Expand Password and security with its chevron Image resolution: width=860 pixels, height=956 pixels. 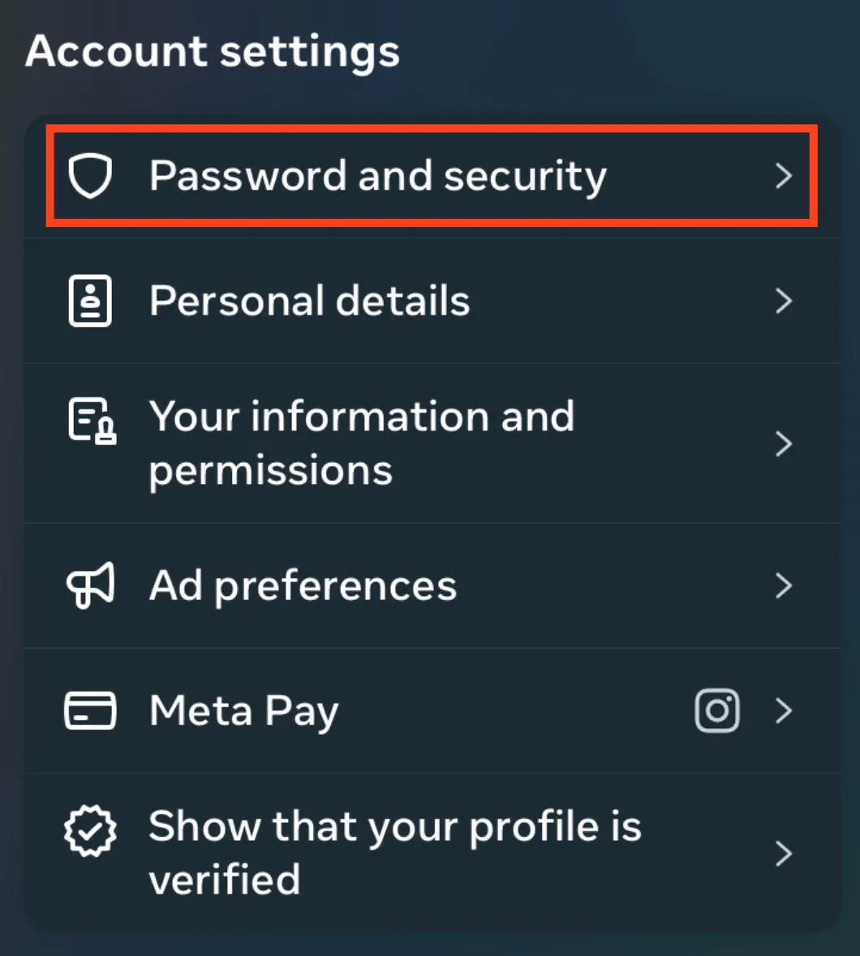tap(783, 176)
